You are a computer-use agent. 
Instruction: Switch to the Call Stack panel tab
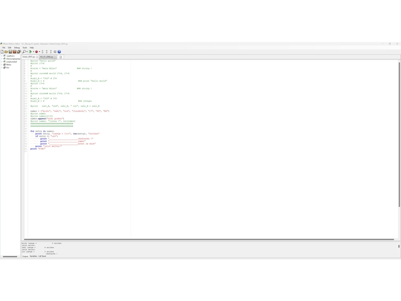42,256
